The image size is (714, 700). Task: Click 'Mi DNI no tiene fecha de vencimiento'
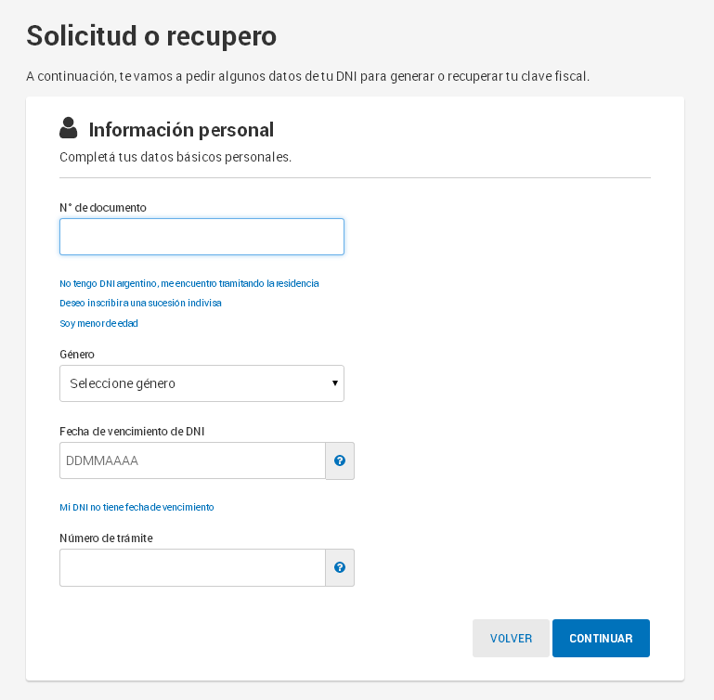(x=136, y=507)
